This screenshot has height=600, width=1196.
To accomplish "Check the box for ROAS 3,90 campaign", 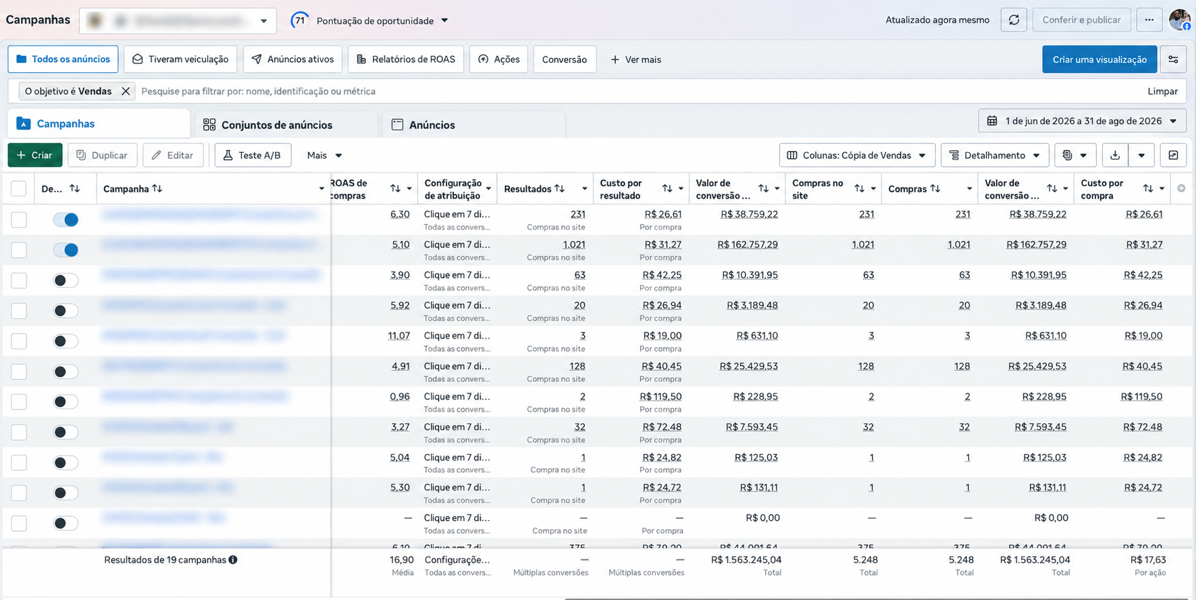I will [x=19, y=280].
